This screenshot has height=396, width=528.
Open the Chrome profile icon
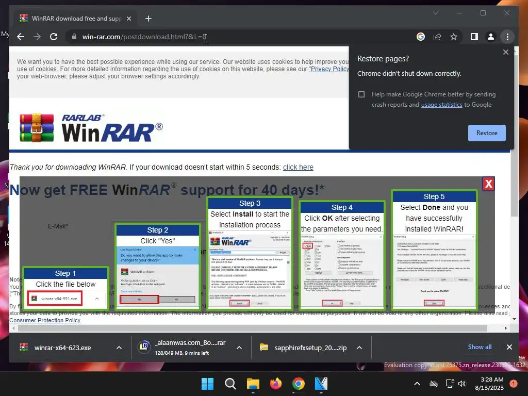coord(491,37)
